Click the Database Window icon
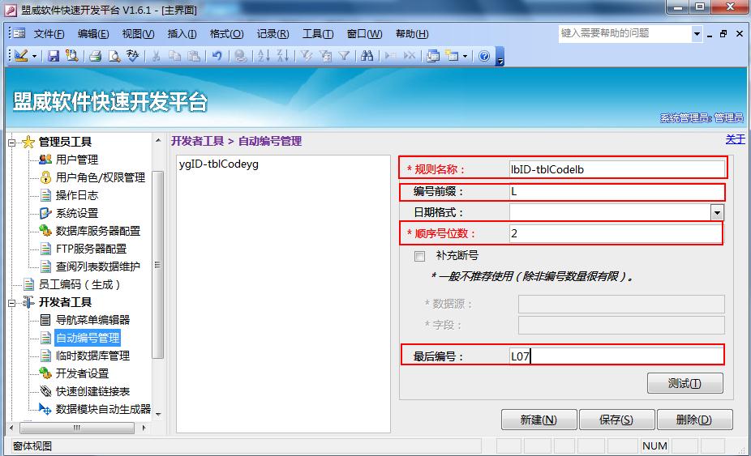Image resolution: width=751 pixels, height=456 pixels. click(x=433, y=56)
